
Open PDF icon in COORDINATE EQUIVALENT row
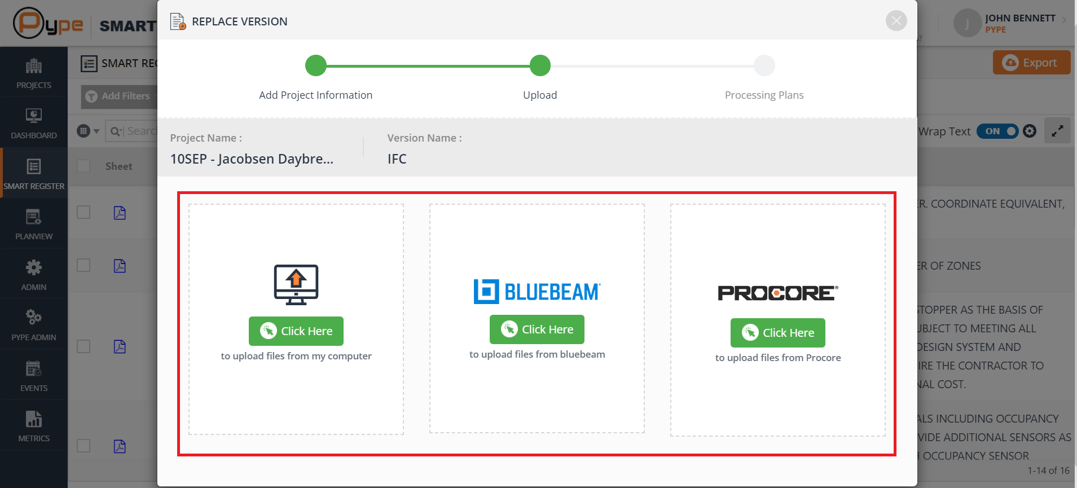pos(120,213)
